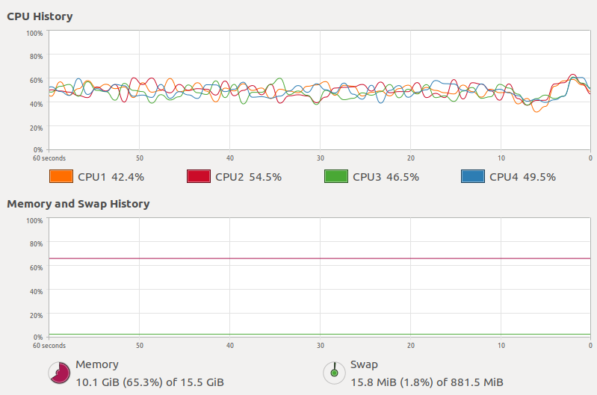Click the 100% axis label of CPU graph
Viewport: 597px width, 395px height.
[x=34, y=34]
